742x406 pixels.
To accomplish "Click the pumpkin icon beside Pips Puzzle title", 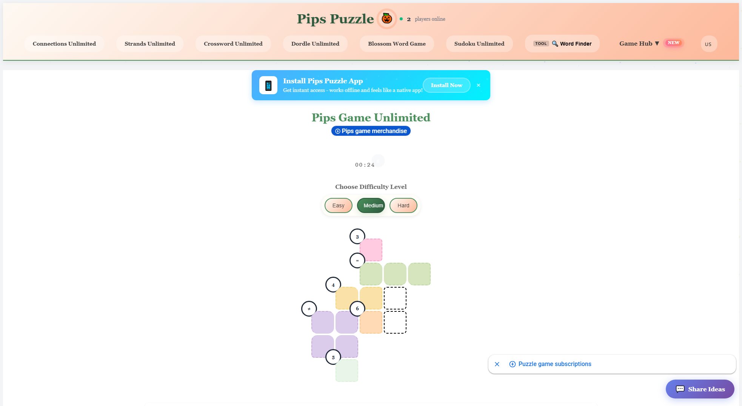I will pyautogui.click(x=386, y=18).
